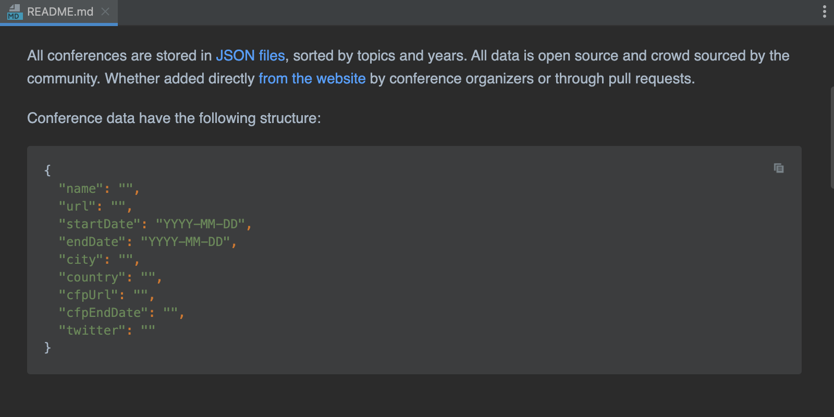834x417 pixels.
Task: Click the "twitter" key in code
Action: tap(92, 330)
